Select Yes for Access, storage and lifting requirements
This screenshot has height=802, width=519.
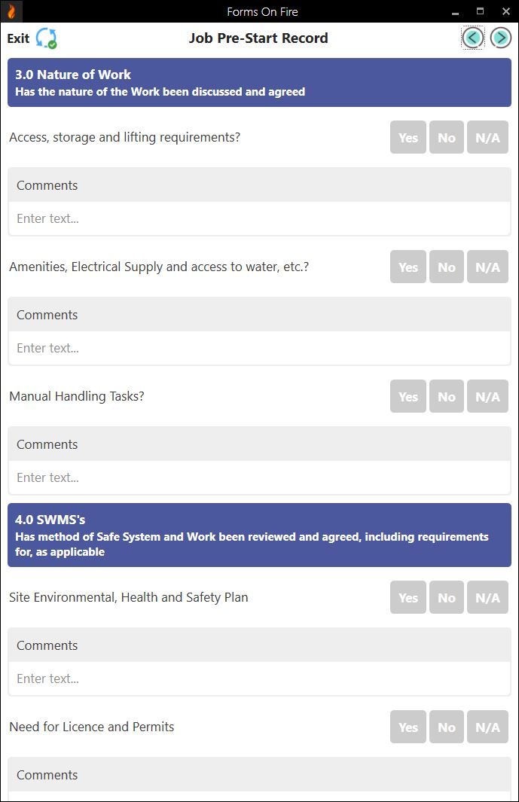(408, 137)
